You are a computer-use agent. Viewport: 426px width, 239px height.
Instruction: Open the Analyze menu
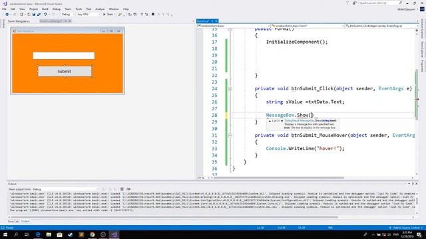coord(100,9)
